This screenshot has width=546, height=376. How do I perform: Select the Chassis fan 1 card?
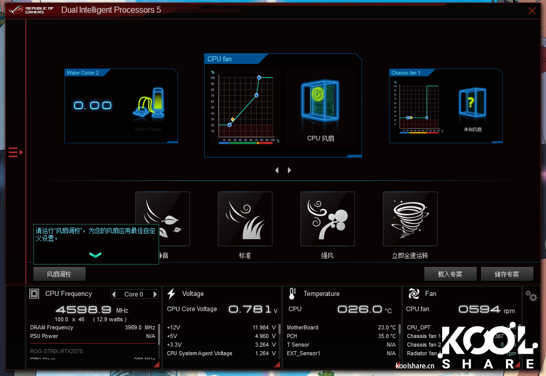tap(446, 106)
